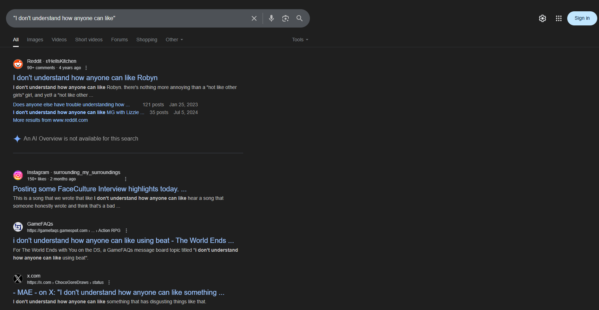
Task: Click the X.com favicon icon
Action: click(x=18, y=279)
